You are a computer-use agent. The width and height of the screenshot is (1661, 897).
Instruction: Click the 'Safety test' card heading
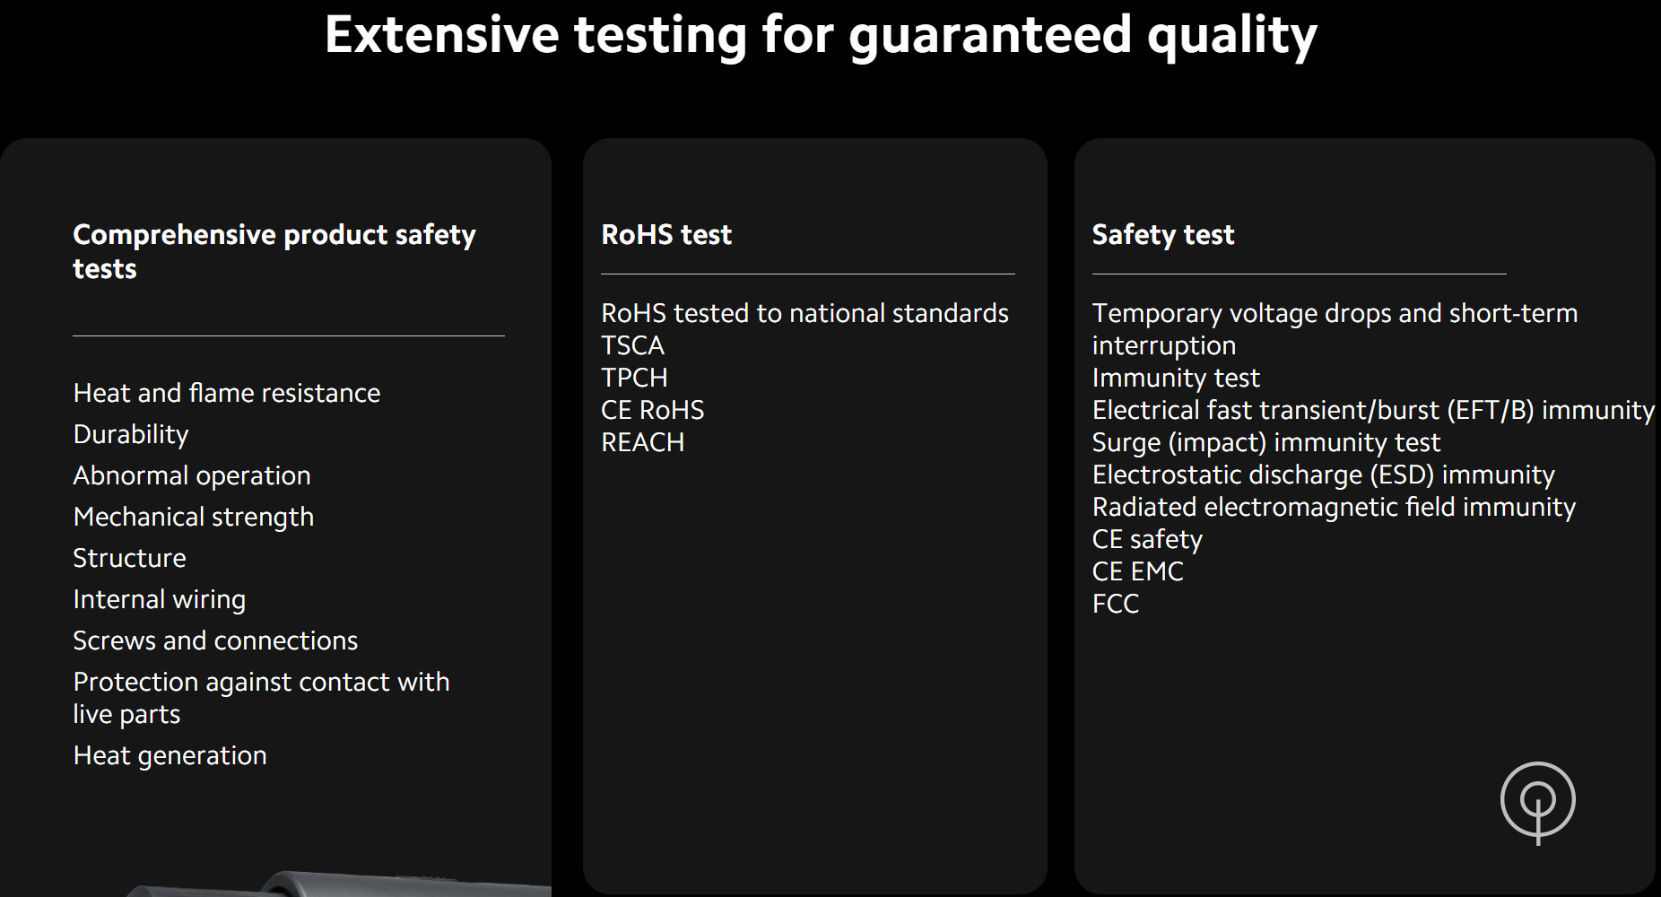[1163, 234]
